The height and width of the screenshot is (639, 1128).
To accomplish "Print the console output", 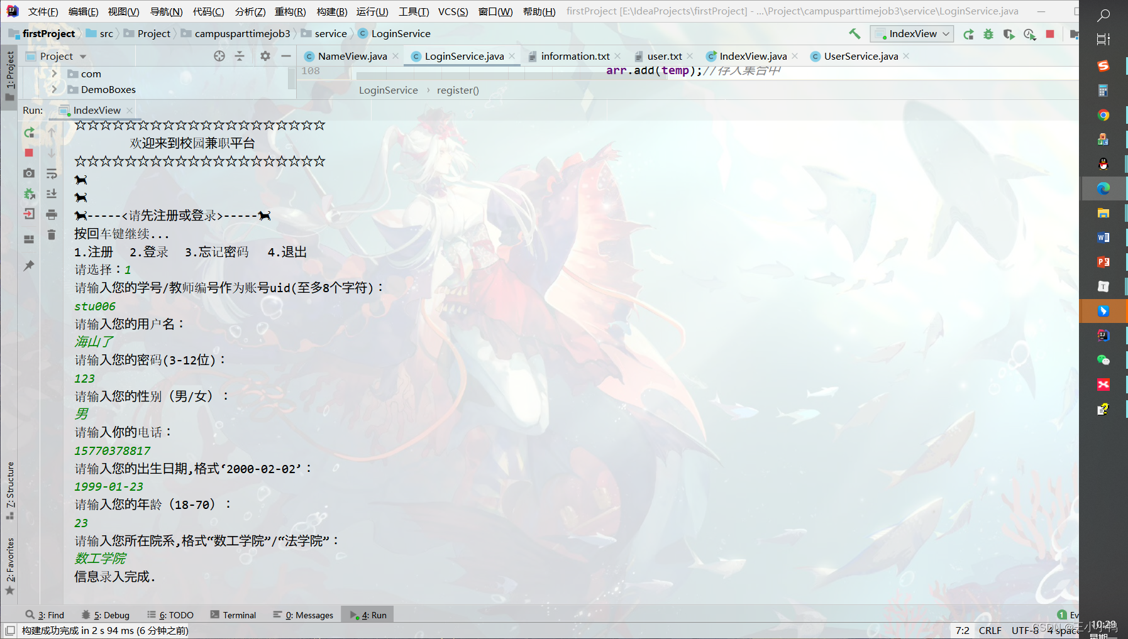I will click(x=52, y=214).
